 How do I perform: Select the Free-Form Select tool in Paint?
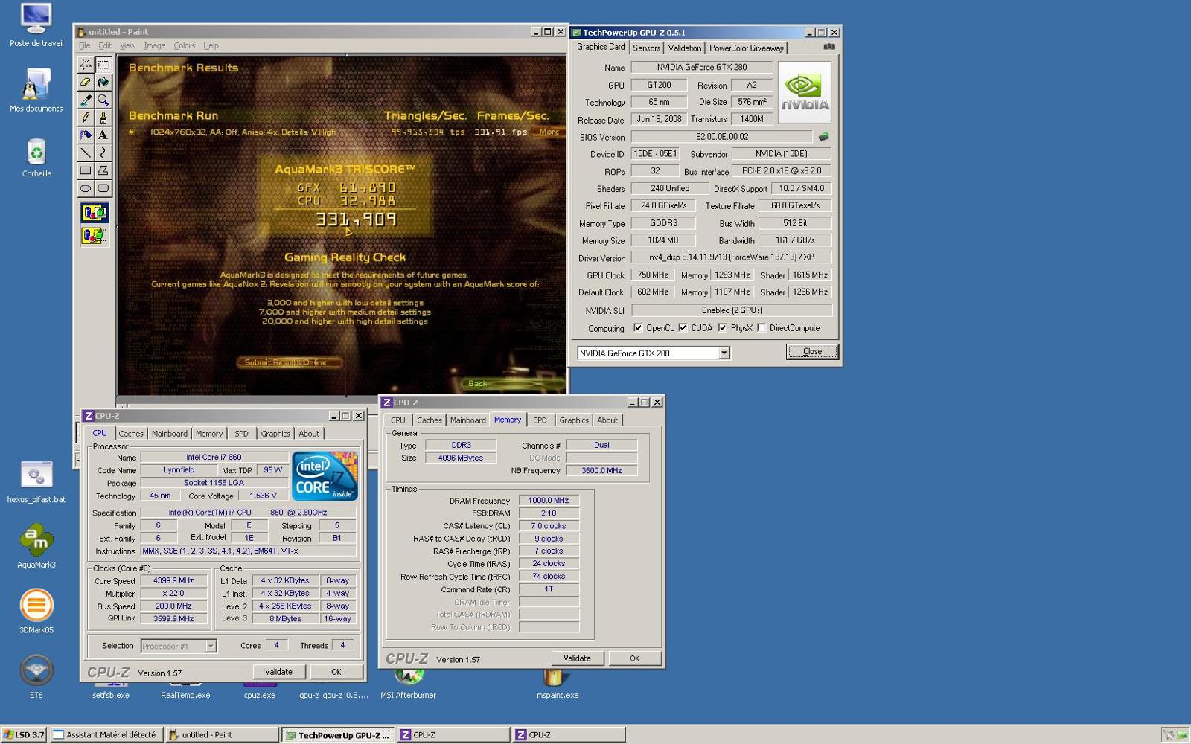(86, 64)
